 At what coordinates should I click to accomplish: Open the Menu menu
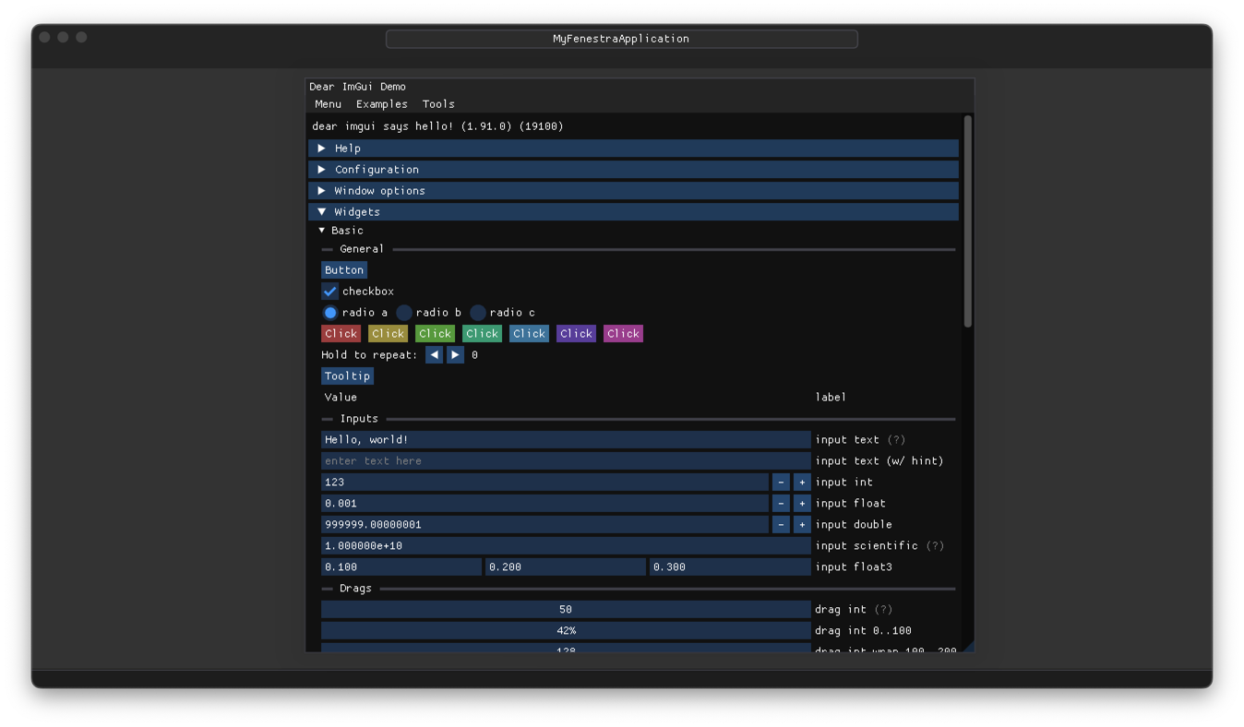tap(328, 103)
